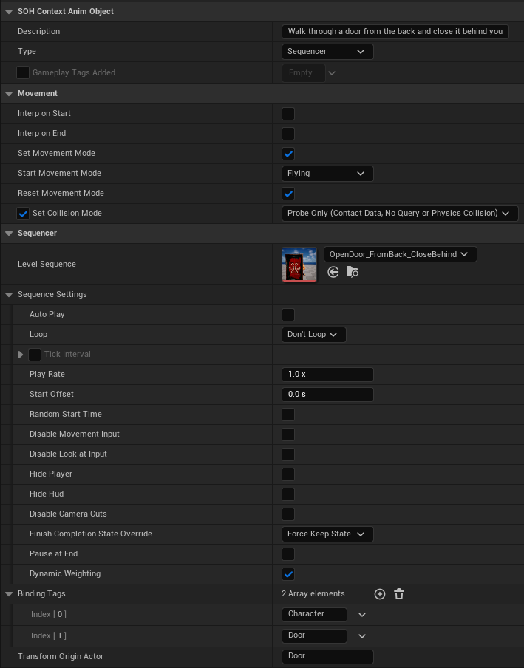Open options arrow for Index 1 binding tag
The image size is (524, 668).
(362, 635)
